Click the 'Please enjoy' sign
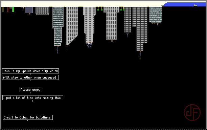 [x=30, y=90]
